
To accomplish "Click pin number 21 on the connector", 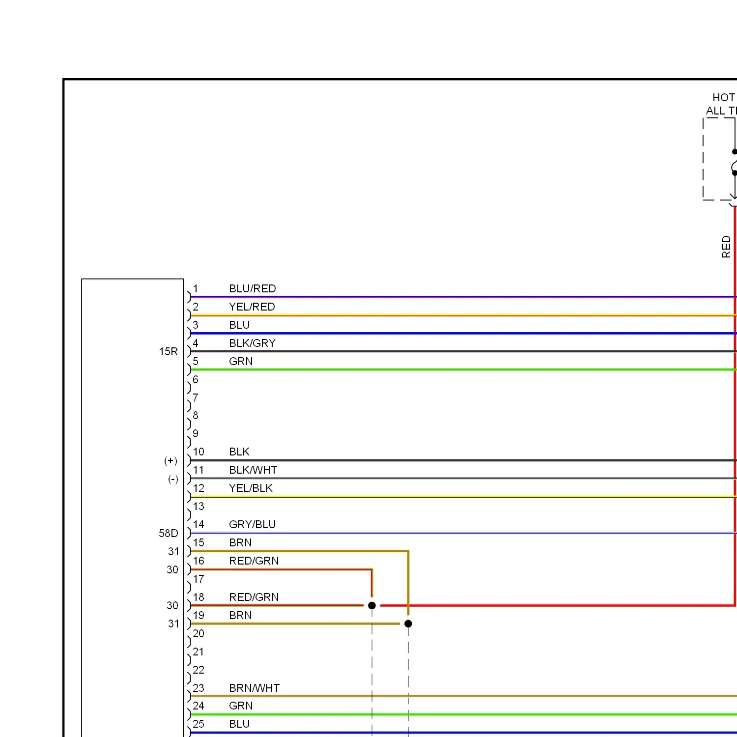I will [x=198, y=652].
